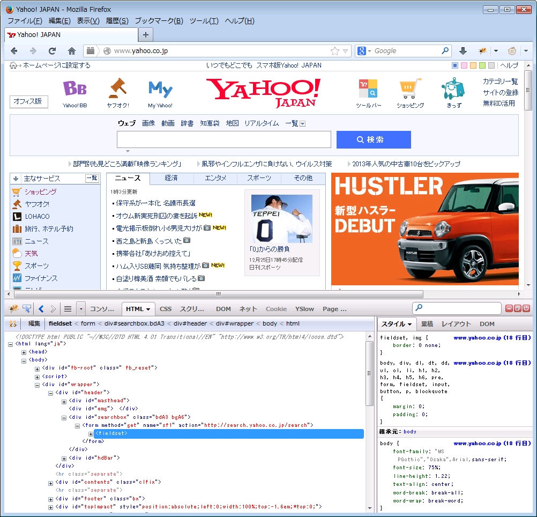Switch to the Firebug ネット tab

click(x=248, y=309)
